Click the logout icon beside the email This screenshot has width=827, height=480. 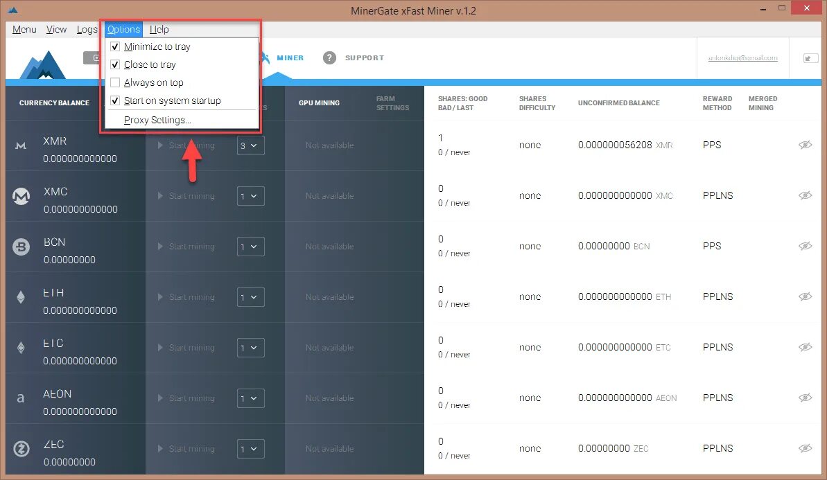(810, 58)
